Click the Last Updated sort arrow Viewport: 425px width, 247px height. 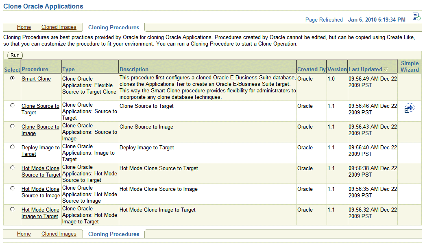point(386,70)
